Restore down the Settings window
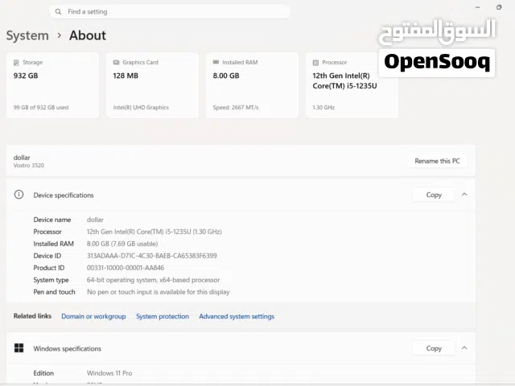The height and width of the screenshot is (386, 515). pyautogui.click(x=499, y=7)
